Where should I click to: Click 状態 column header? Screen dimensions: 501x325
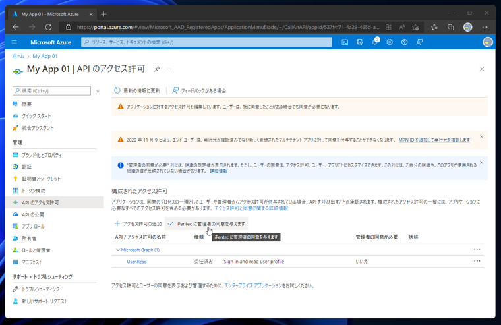413,237
